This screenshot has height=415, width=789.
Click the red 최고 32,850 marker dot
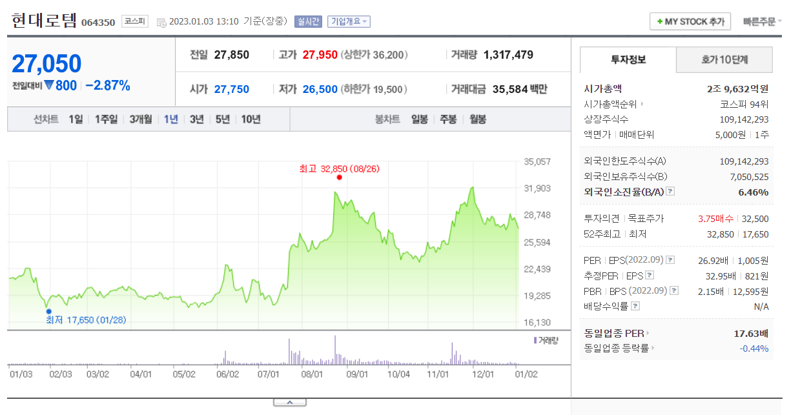[339, 177]
